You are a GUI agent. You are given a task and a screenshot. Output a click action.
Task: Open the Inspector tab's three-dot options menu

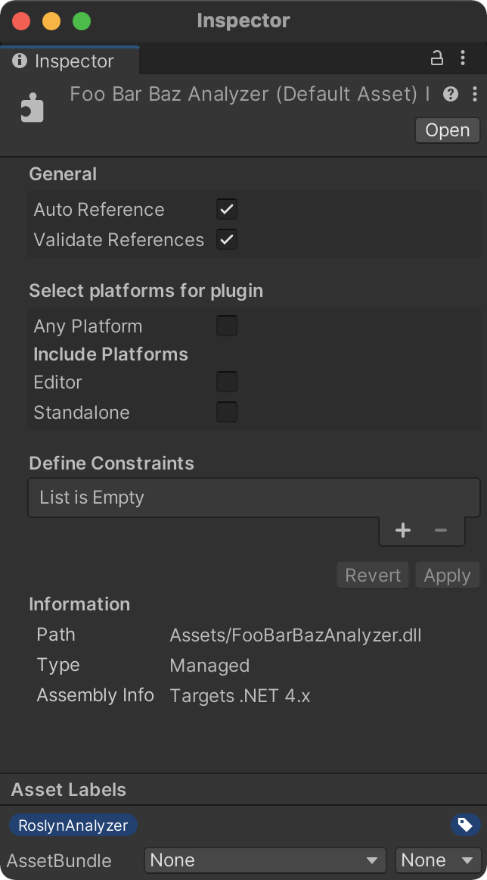tap(462, 58)
